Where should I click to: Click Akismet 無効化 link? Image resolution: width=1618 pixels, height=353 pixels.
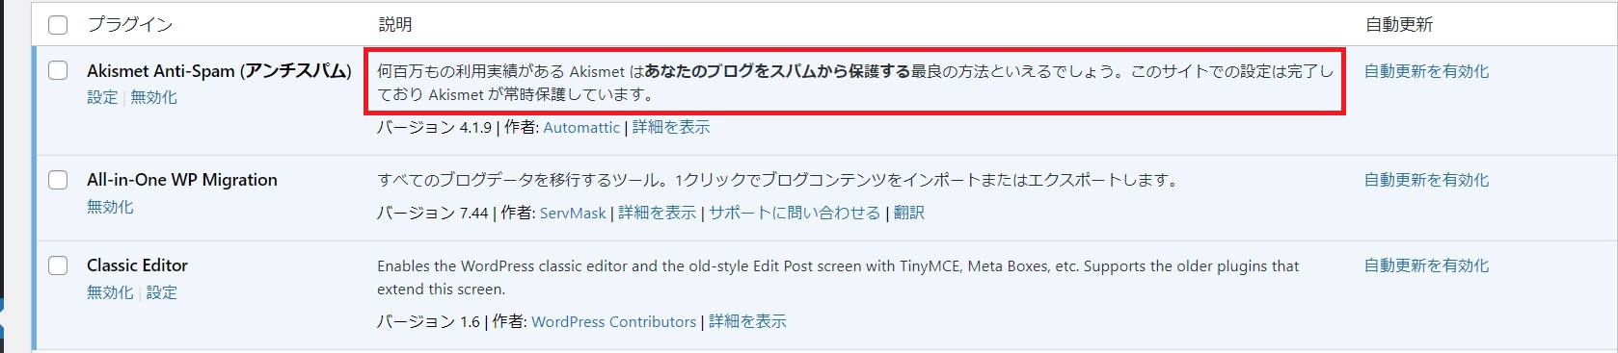(x=153, y=97)
